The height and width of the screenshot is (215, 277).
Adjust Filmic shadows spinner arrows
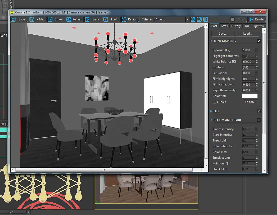[x=257, y=85]
